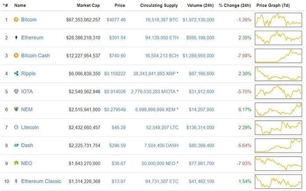Open Bitcoin 7-day price graph
306x191 pixels.
point(279,20)
